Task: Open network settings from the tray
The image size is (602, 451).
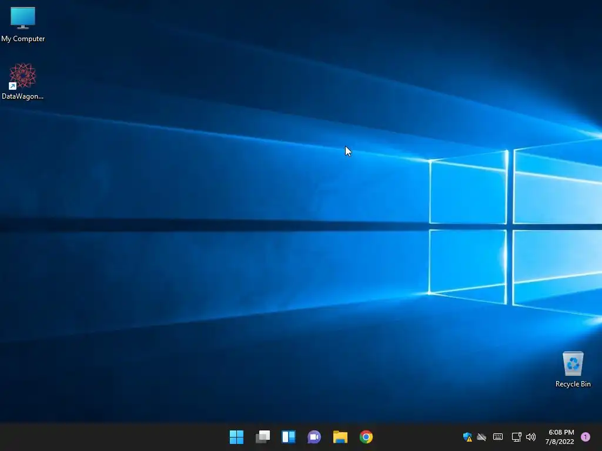Action: click(516, 437)
